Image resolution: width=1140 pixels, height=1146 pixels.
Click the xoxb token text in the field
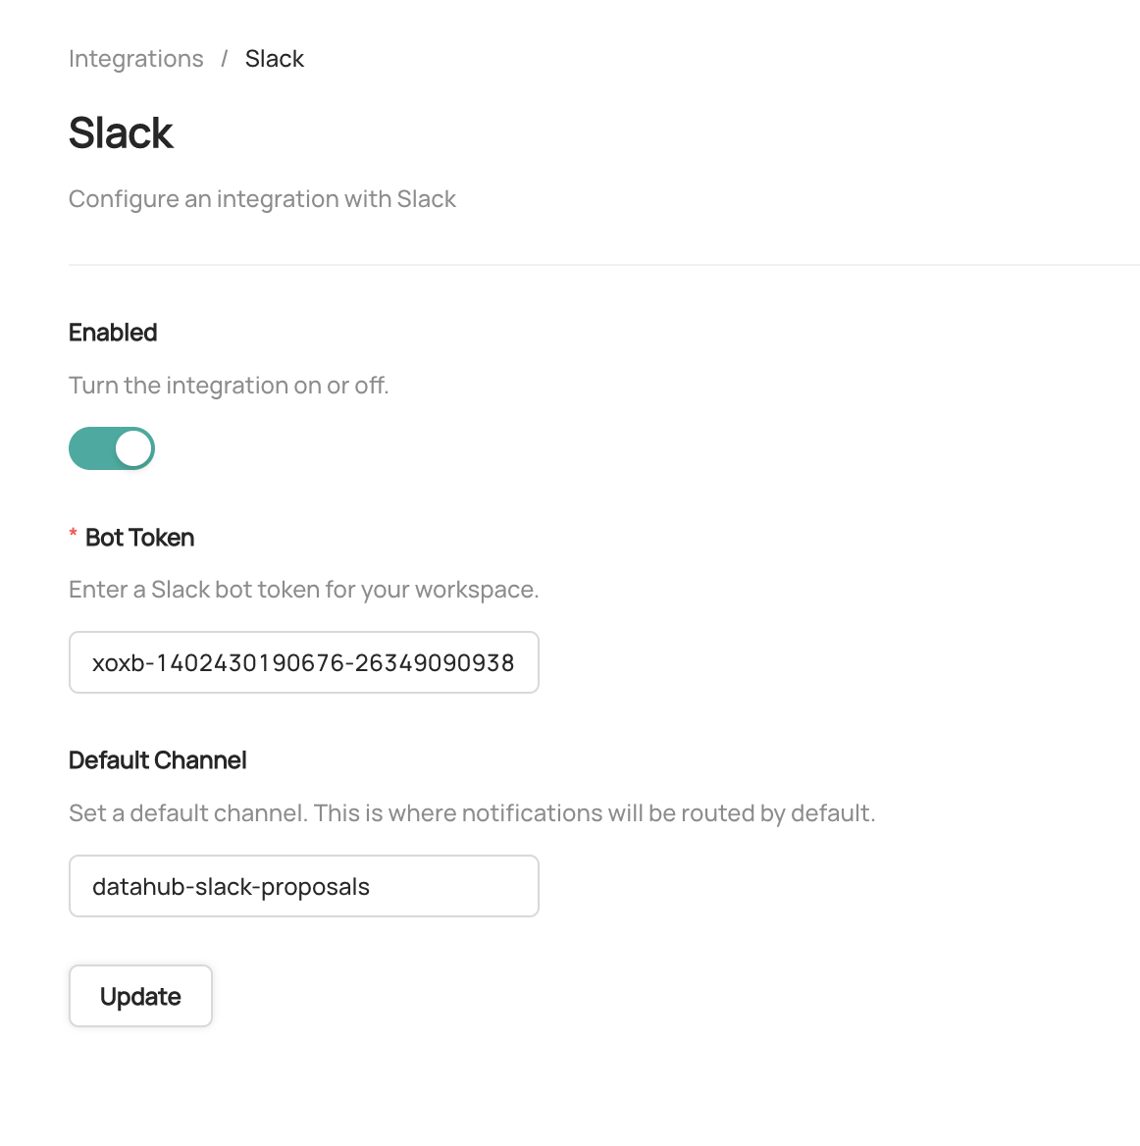303,663
